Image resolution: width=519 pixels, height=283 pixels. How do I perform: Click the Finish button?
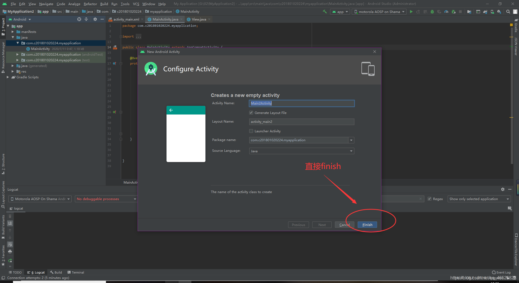point(367,225)
